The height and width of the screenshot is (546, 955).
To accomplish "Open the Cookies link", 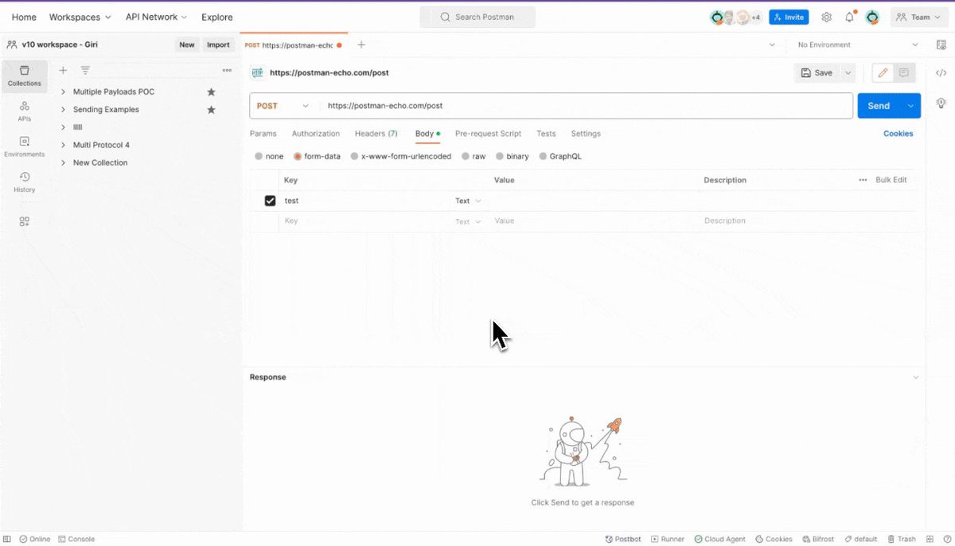I will [x=898, y=134].
